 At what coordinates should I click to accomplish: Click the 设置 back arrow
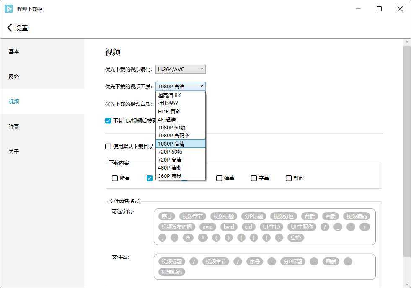pos(10,27)
